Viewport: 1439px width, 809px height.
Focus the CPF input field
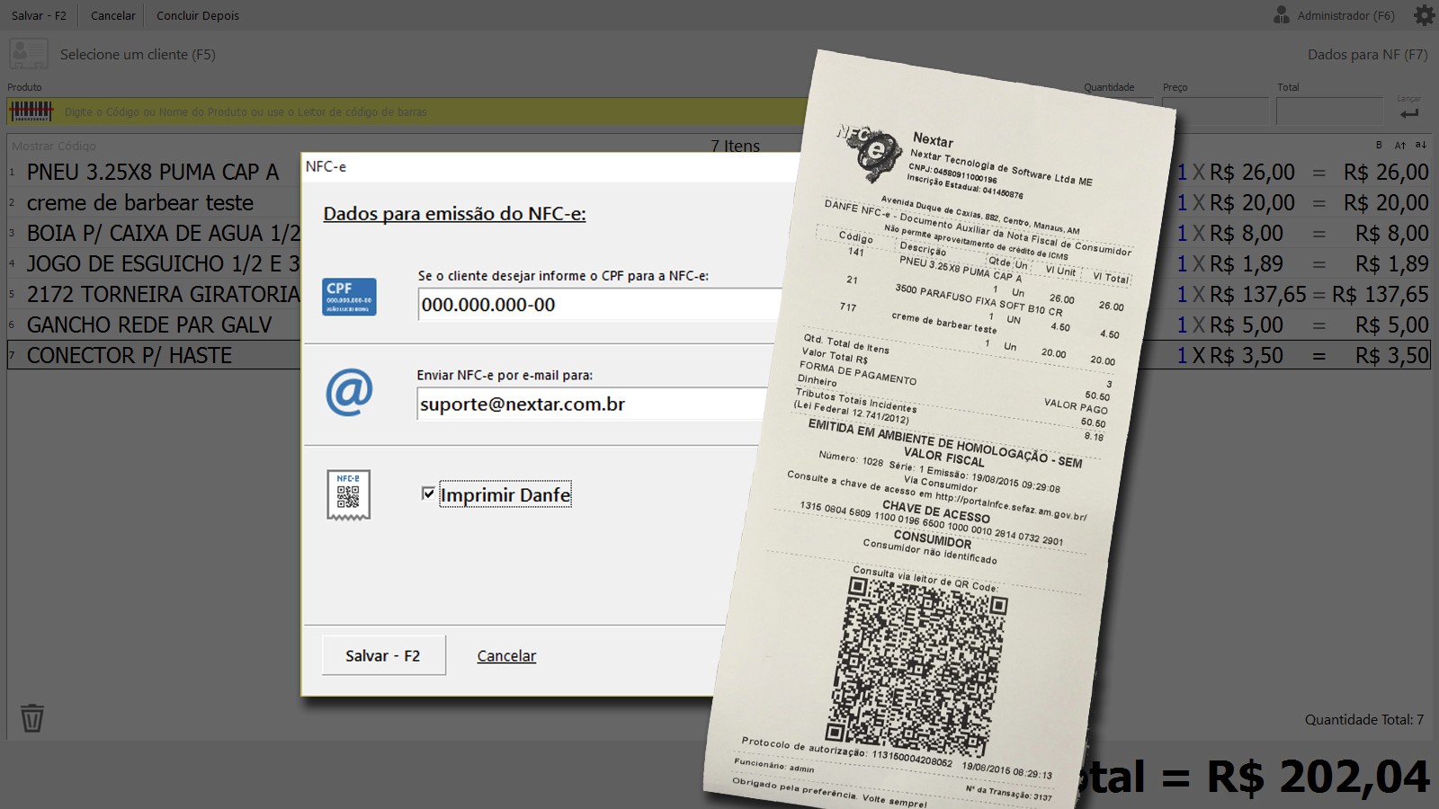(x=600, y=304)
